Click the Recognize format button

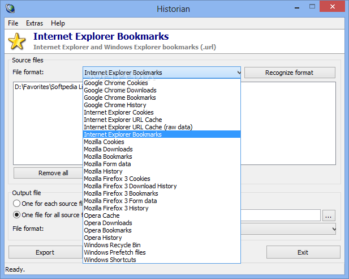pos(290,73)
